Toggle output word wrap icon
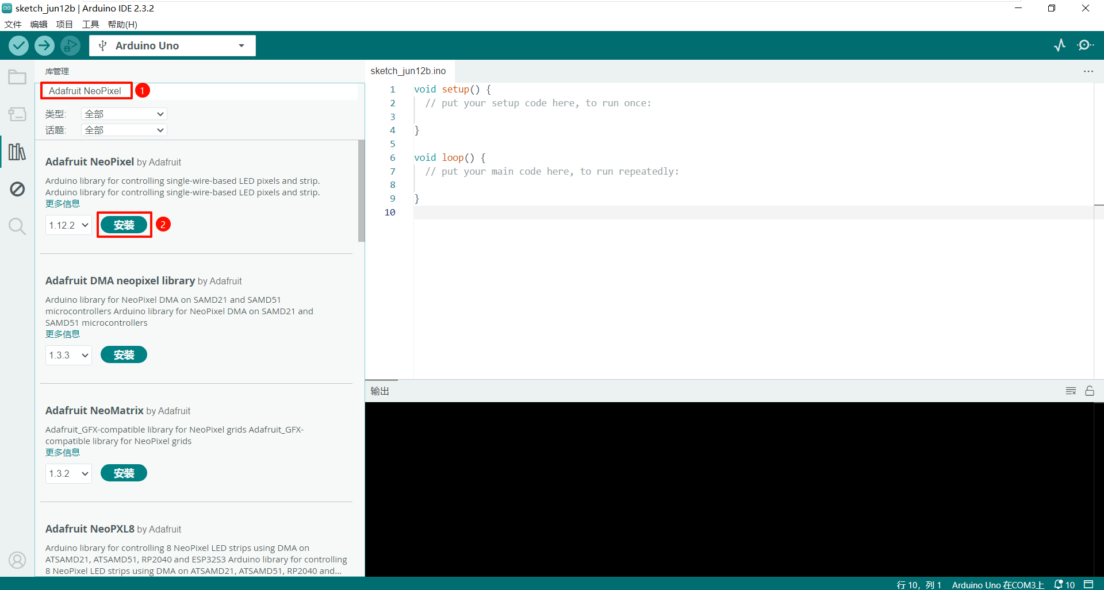Image resolution: width=1104 pixels, height=590 pixels. click(x=1071, y=391)
